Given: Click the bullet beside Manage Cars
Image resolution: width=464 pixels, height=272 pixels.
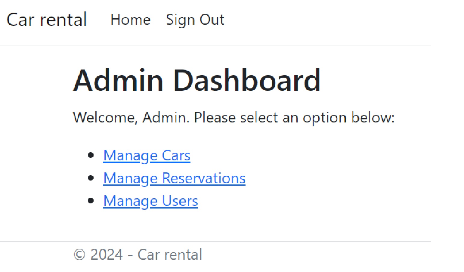Looking at the screenshot, I should pyautogui.click(x=91, y=155).
